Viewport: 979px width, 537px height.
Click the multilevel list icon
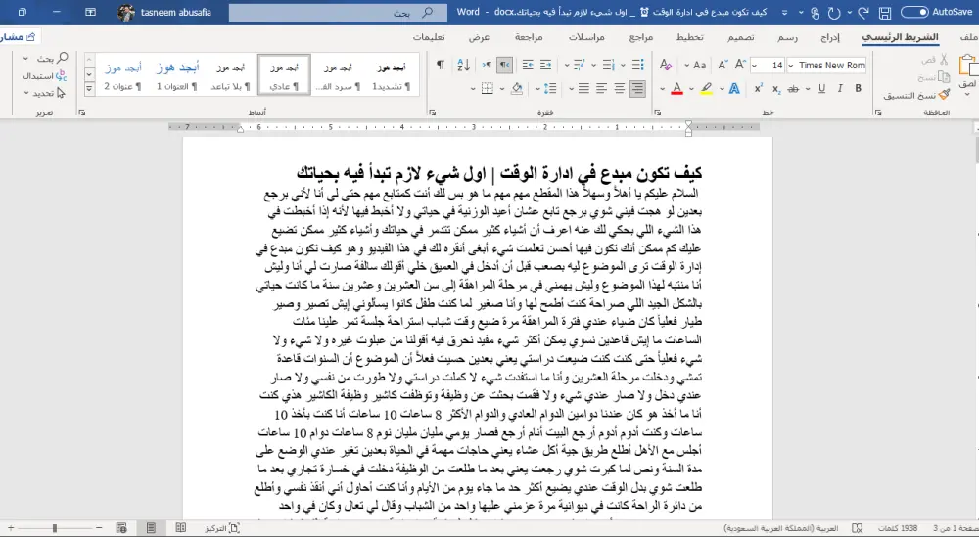(x=579, y=65)
